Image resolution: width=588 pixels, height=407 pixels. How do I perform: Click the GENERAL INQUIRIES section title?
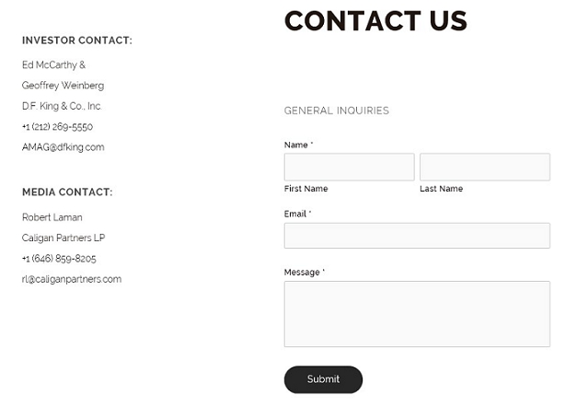[x=337, y=111]
